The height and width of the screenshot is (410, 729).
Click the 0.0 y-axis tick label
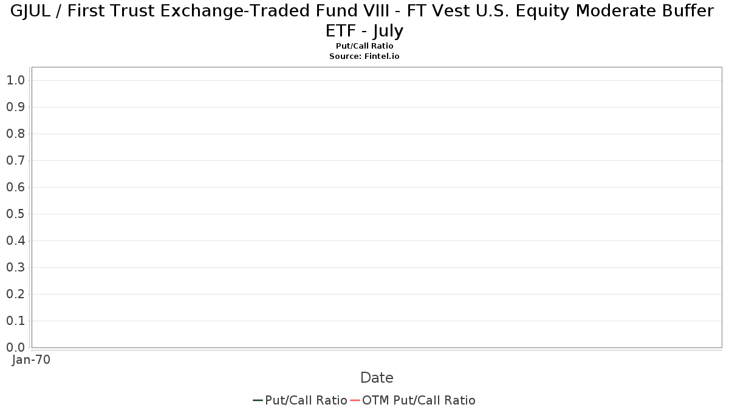click(15, 347)
